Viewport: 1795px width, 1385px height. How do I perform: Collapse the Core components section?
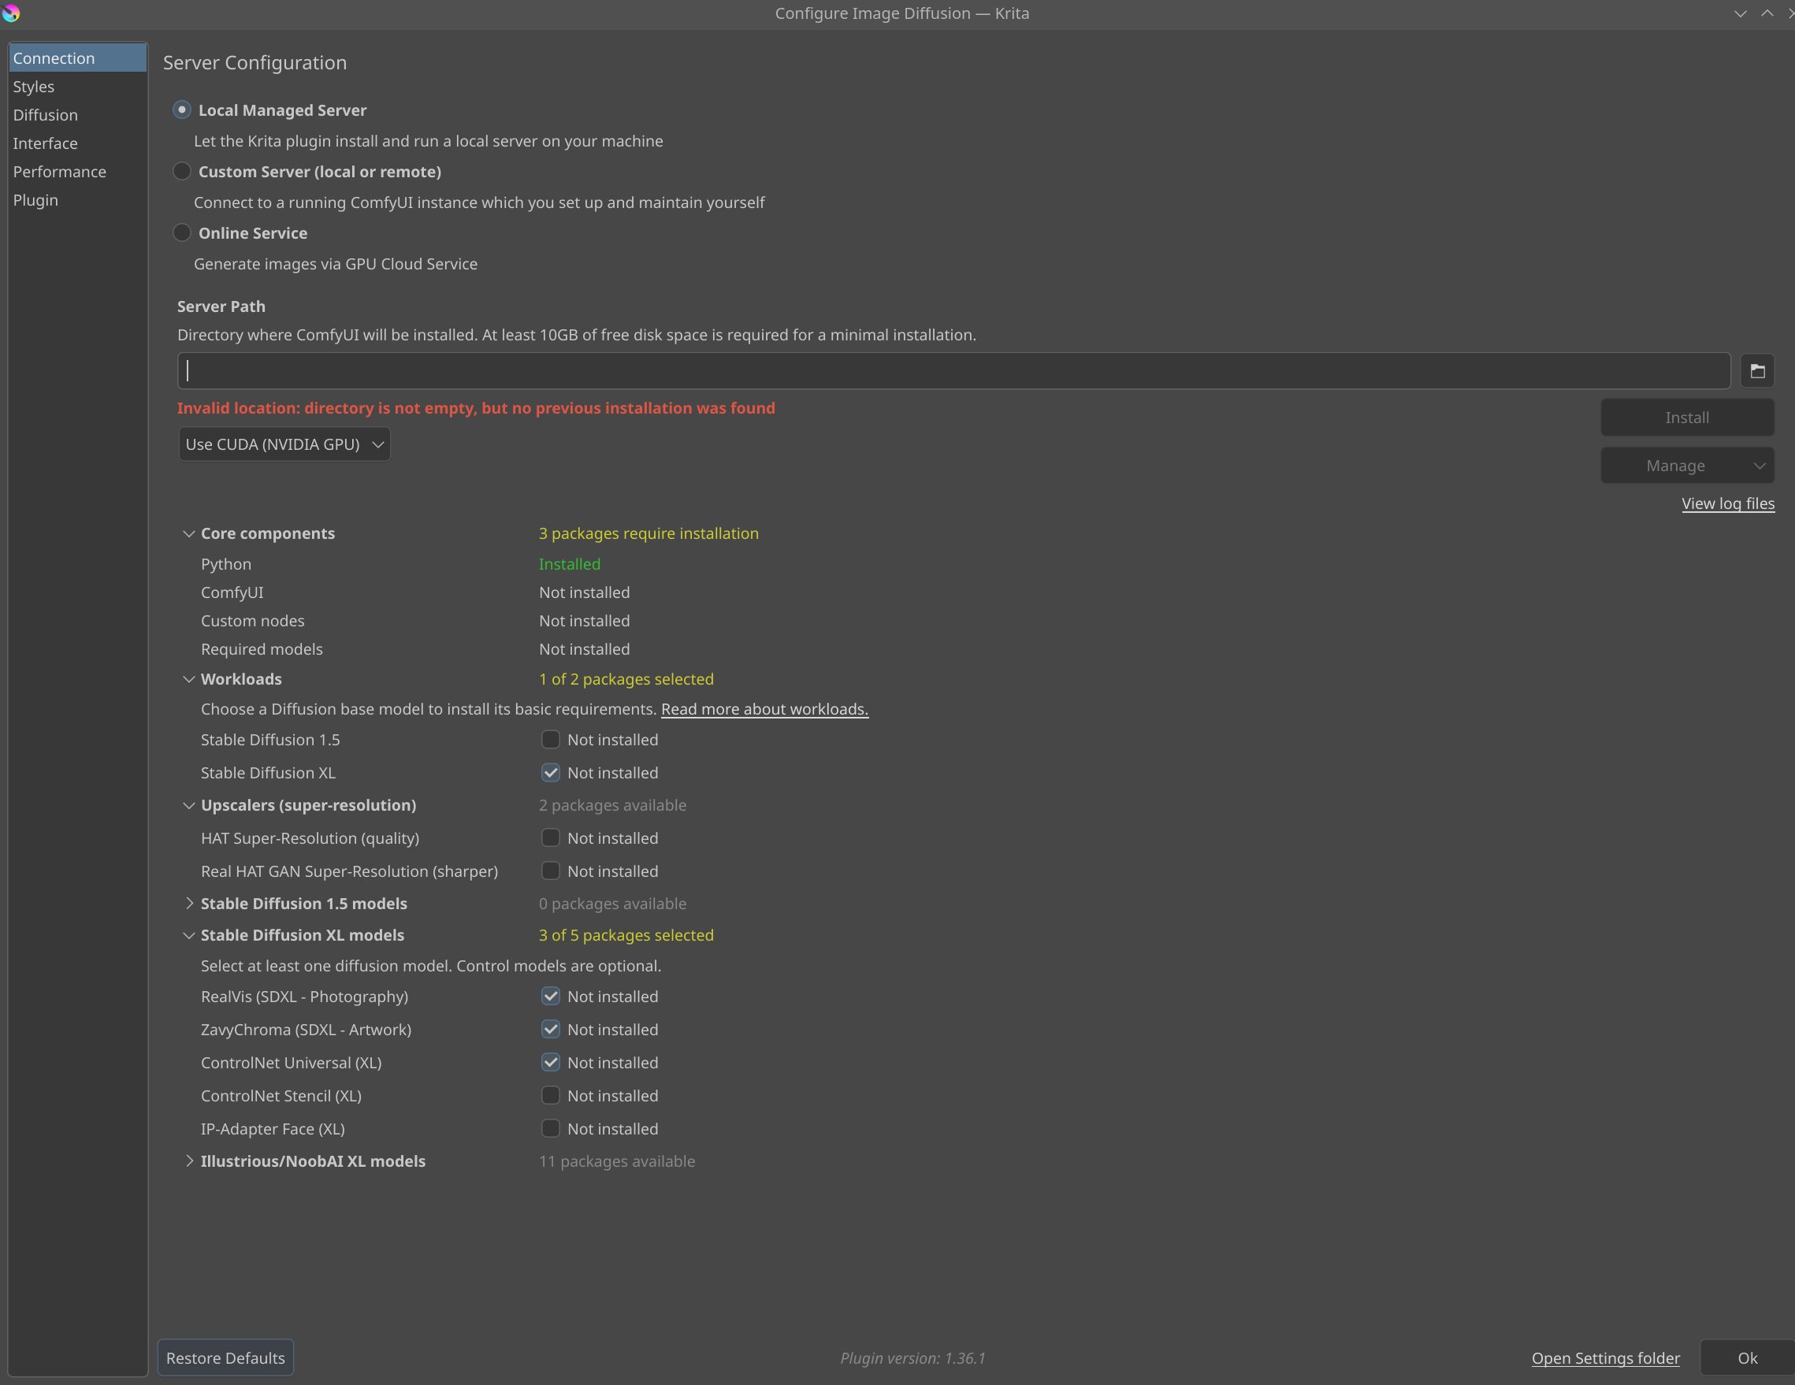click(x=189, y=533)
